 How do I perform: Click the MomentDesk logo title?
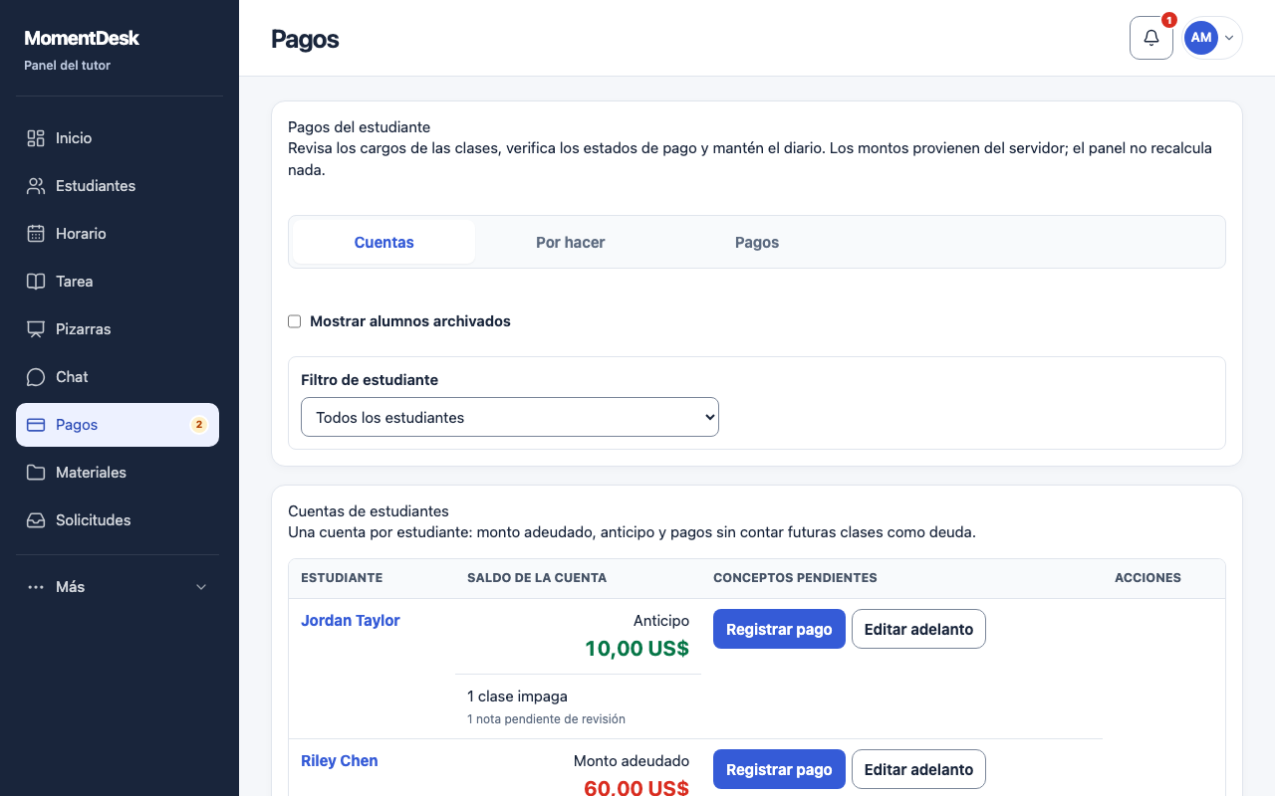[82, 38]
